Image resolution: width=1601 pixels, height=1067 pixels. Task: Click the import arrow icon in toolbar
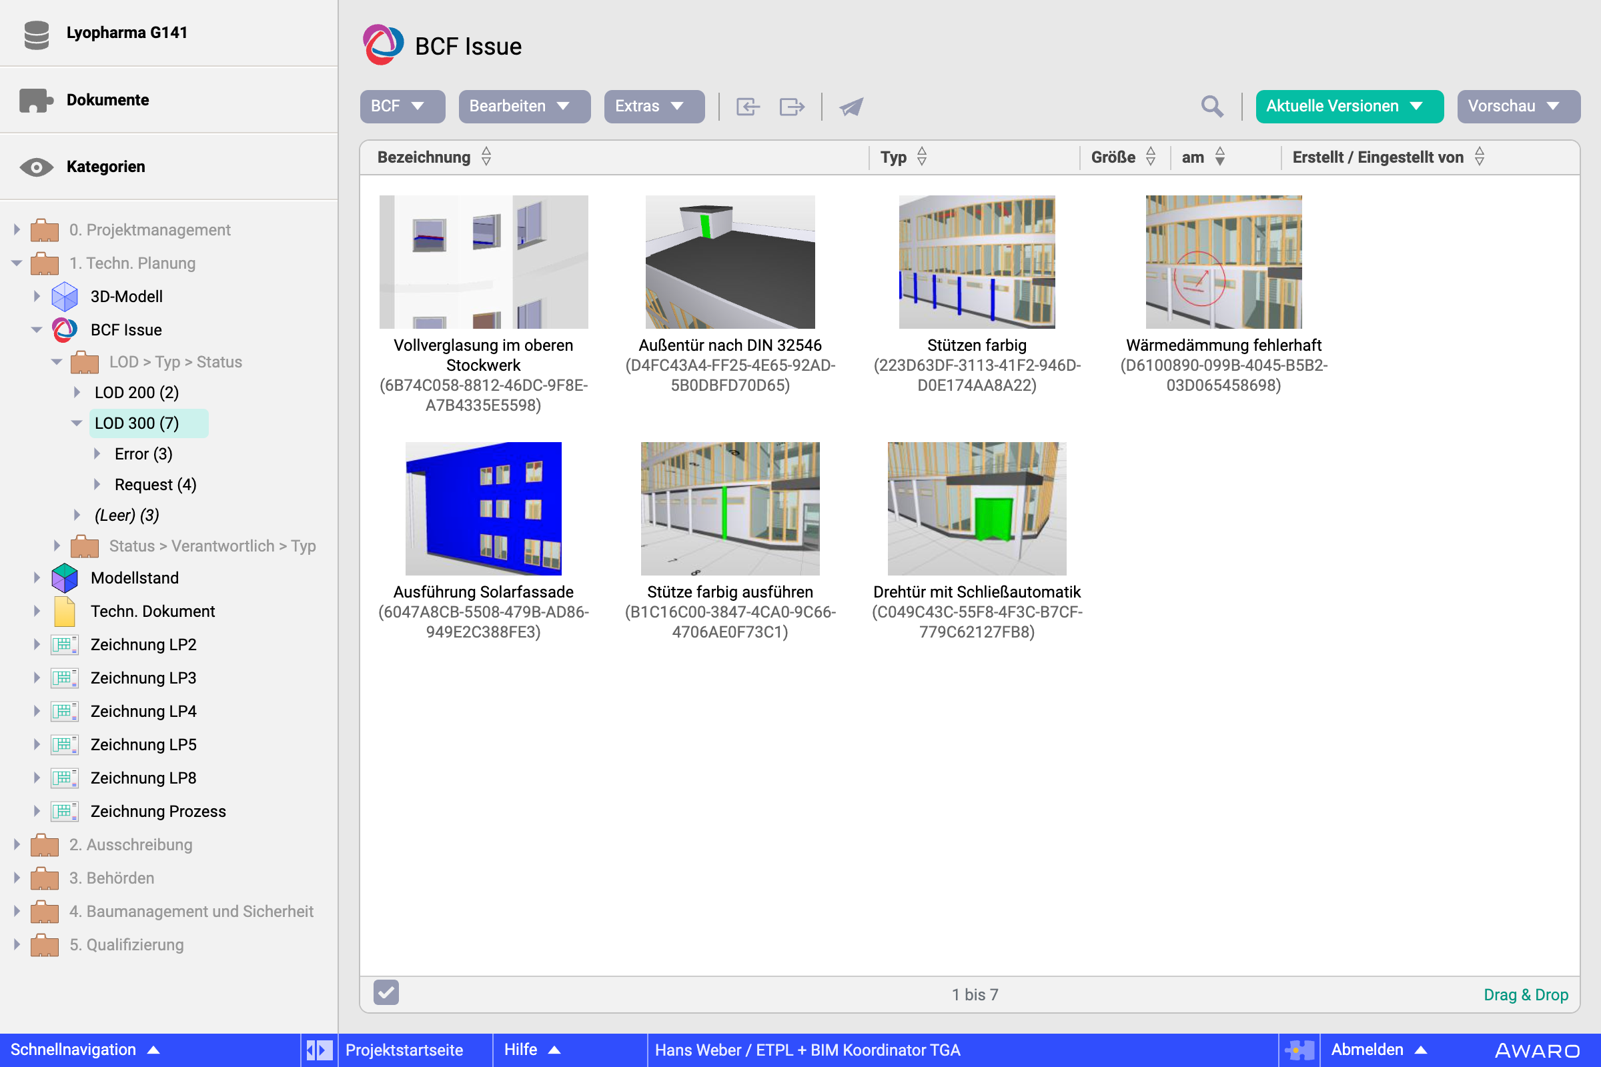747,107
